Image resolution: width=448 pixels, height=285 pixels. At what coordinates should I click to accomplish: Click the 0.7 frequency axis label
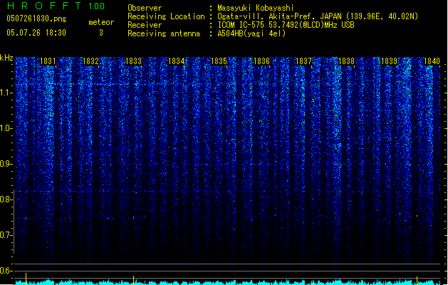click(x=6, y=235)
